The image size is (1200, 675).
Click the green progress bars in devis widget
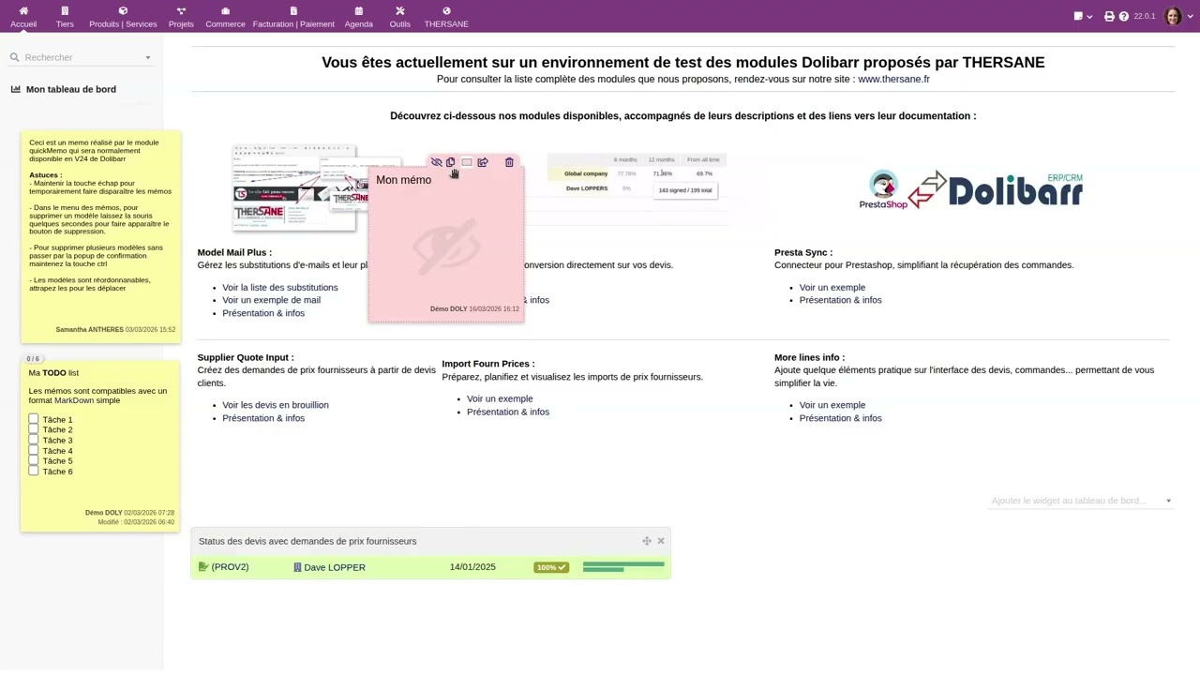(x=623, y=566)
